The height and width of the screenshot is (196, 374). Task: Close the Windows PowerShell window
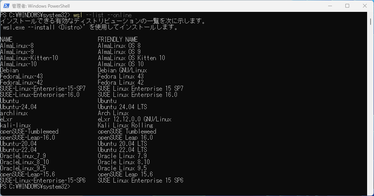[364, 6]
